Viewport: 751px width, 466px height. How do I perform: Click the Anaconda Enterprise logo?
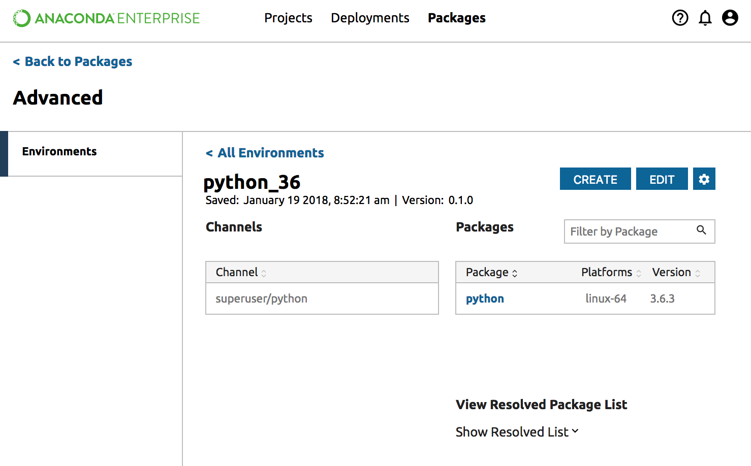coord(106,18)
